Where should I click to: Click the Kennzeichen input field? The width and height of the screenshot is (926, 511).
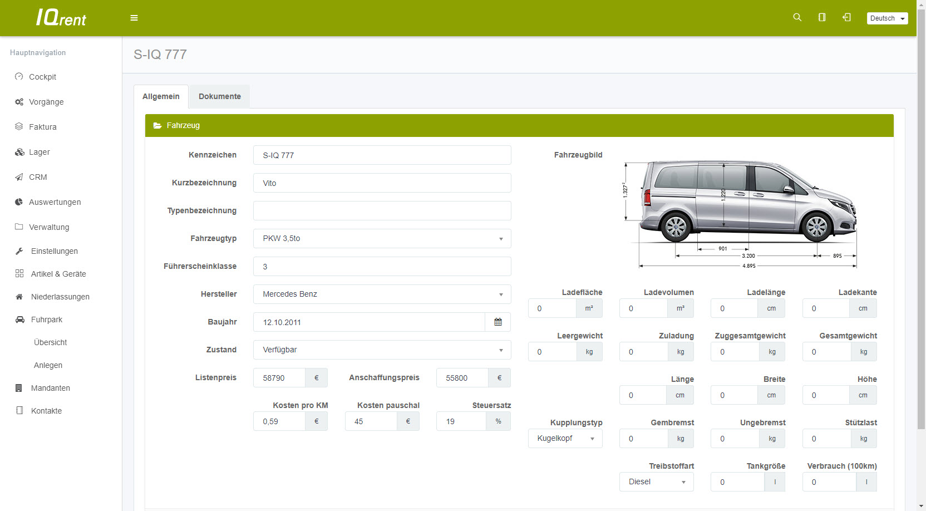click(x=382, y=155)
